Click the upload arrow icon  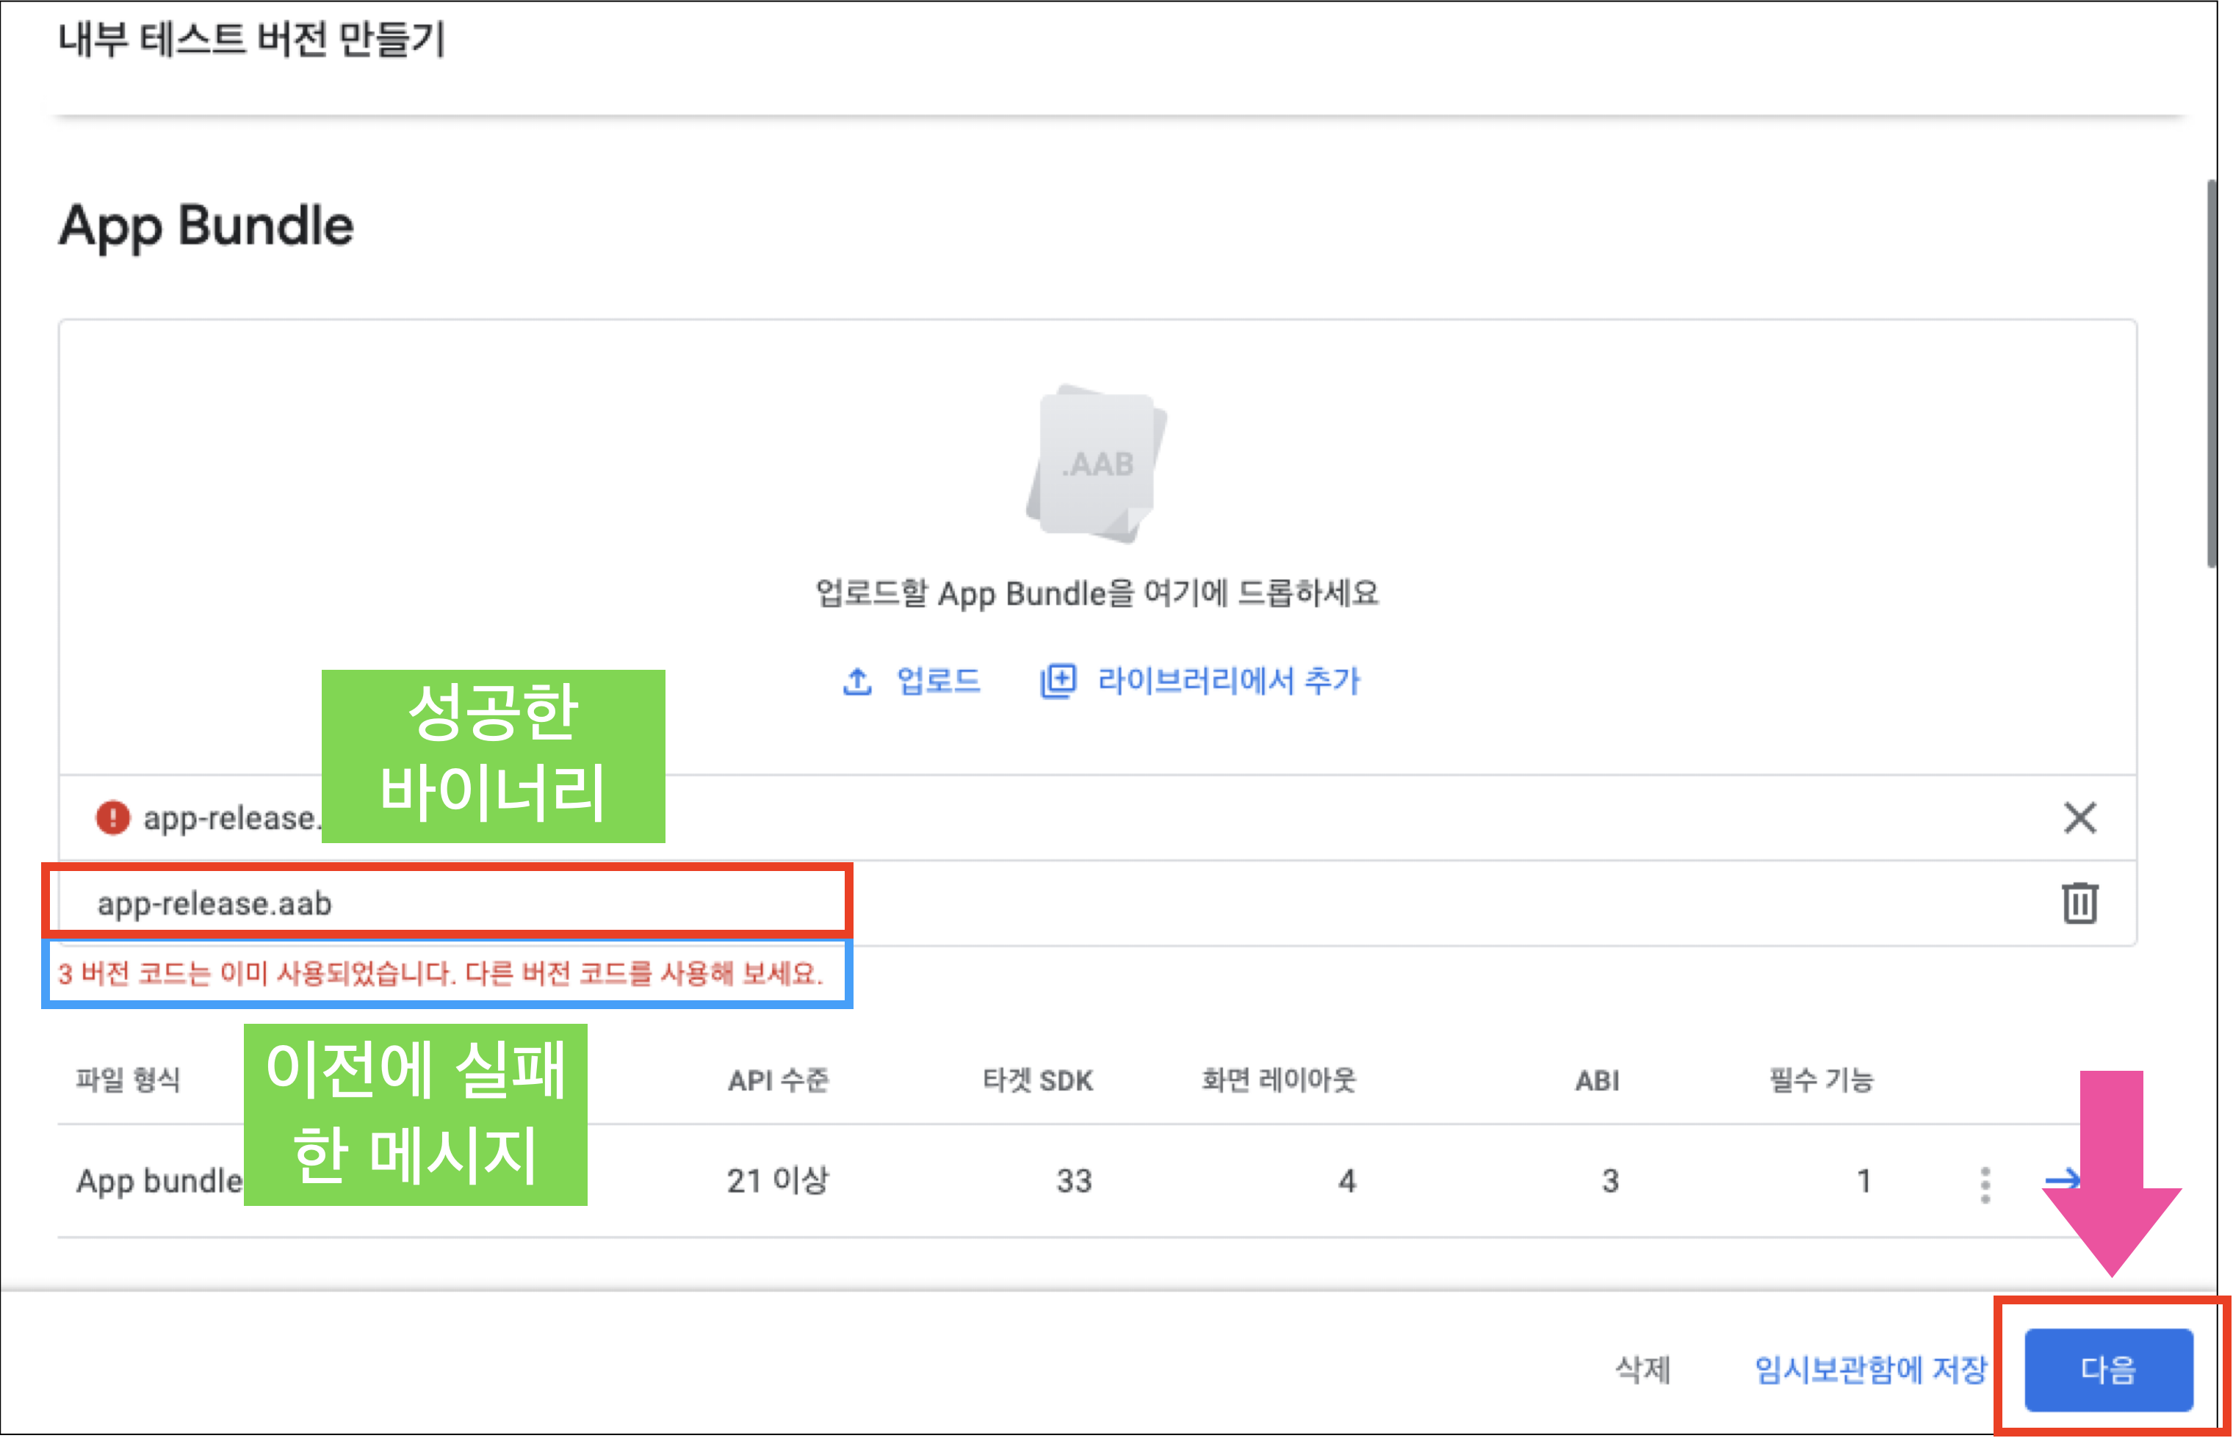[x=856, y=681]
